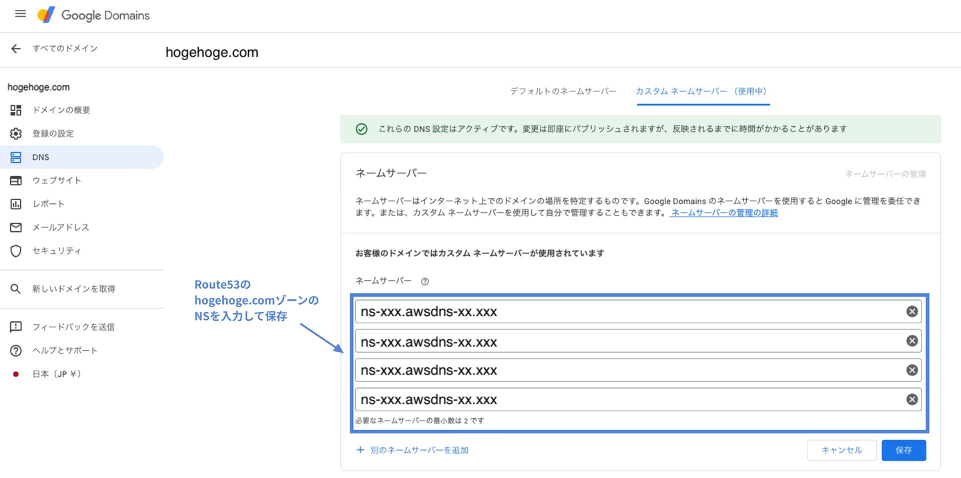Open the hamburger main menu
Viewport: 961px width, 478px height.
(x=21, y=14)
